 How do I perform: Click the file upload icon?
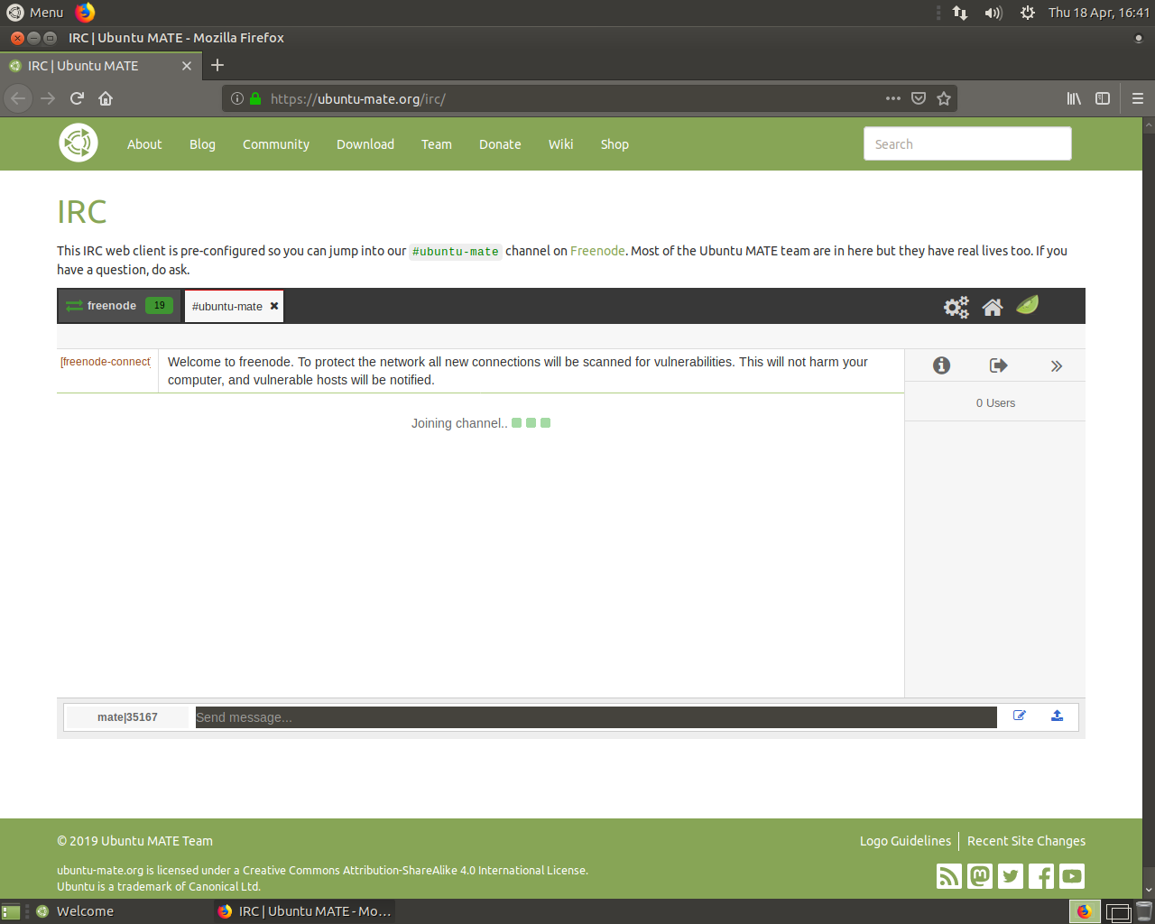click(1058, 716)
